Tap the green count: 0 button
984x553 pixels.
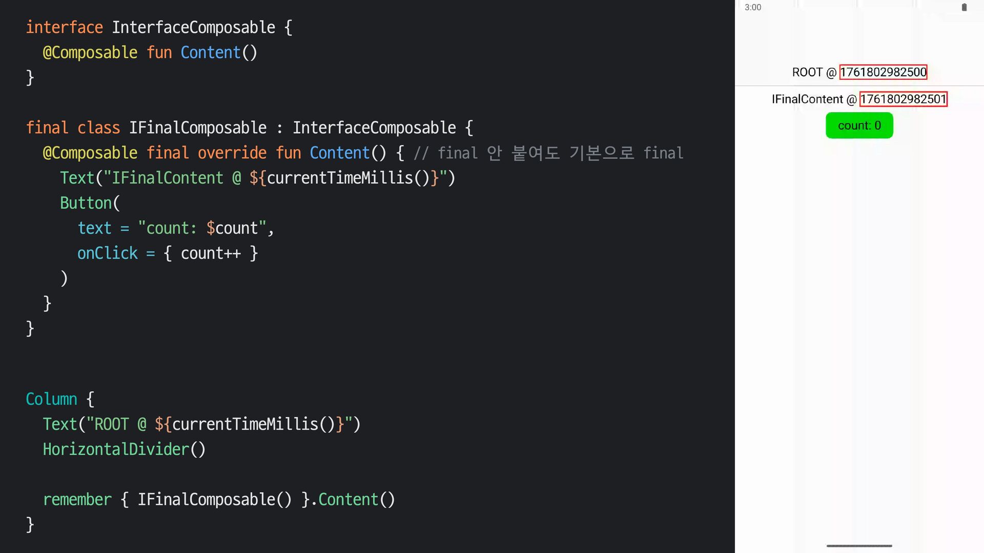(859, 125)
